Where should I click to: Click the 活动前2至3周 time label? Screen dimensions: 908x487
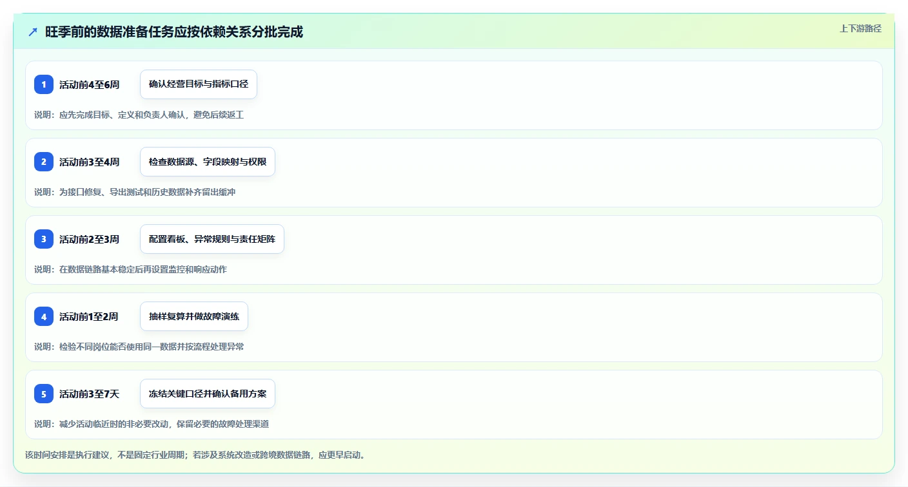click(x=89, y=239)
